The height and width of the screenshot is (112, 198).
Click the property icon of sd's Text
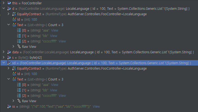pyautogui.click(x=14, y=79)
